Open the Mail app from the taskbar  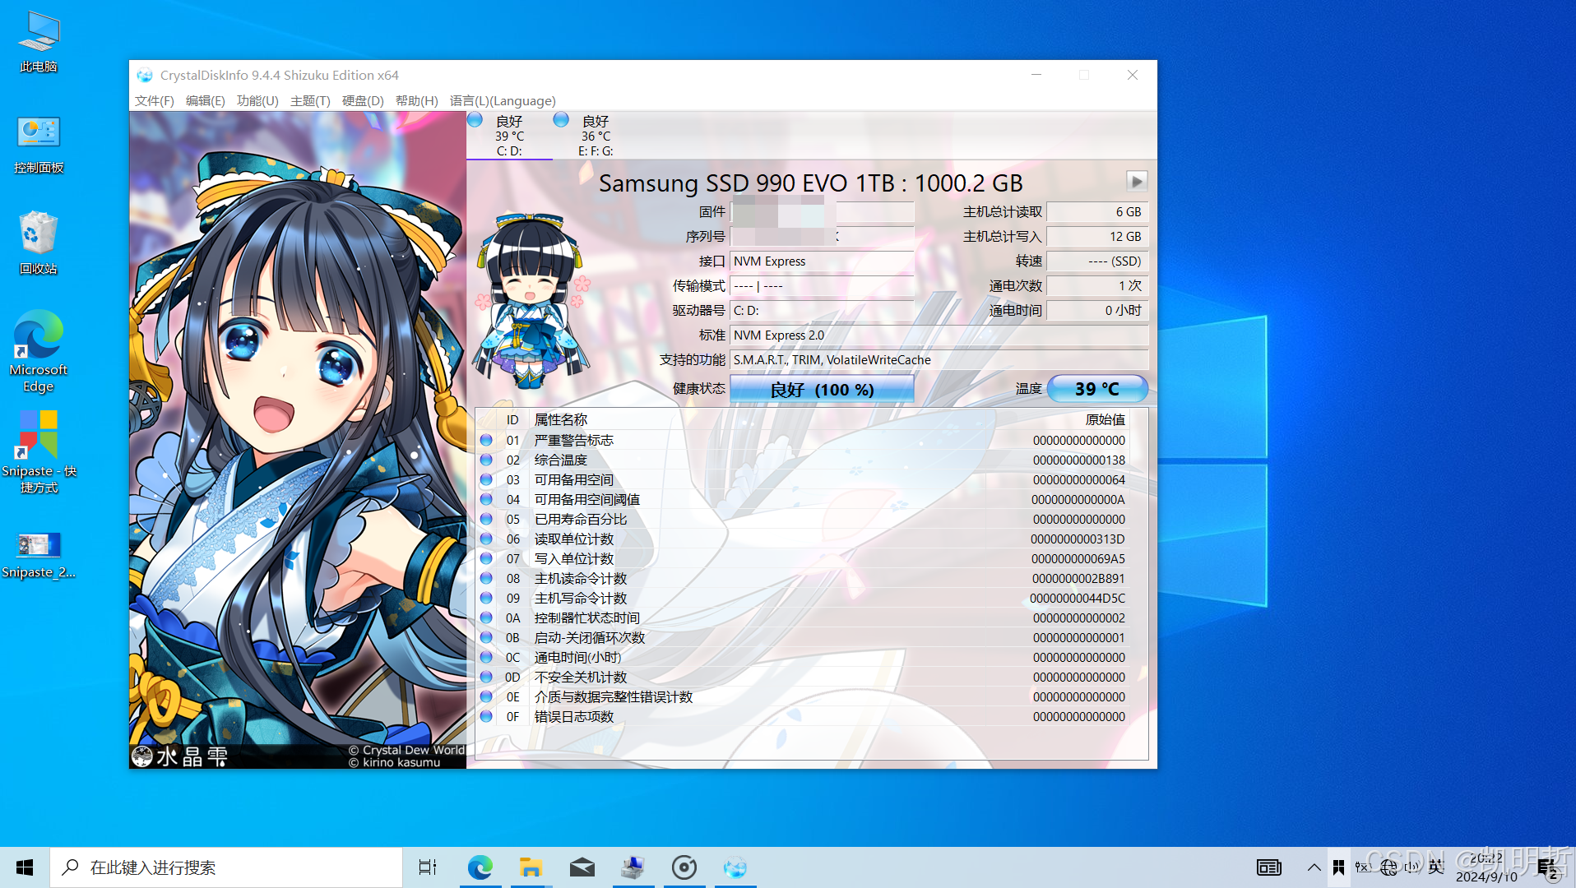coord(582,867)
